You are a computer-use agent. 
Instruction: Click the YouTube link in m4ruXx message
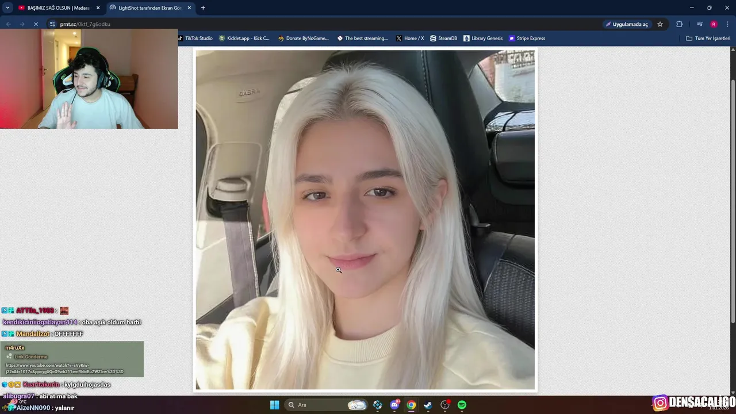64,369
